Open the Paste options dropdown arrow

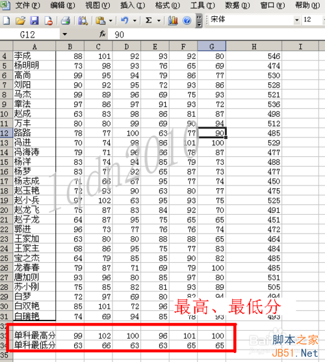[110, 21]
